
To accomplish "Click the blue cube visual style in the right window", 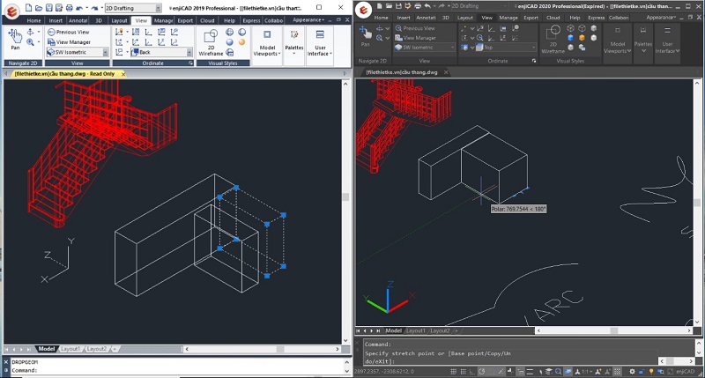I will (x=570, y=38).
